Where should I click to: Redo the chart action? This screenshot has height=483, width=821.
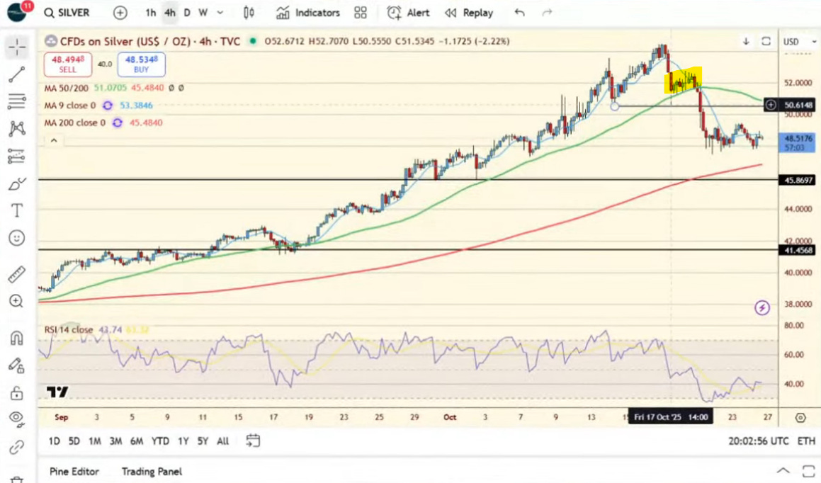(x=547, y=13)
